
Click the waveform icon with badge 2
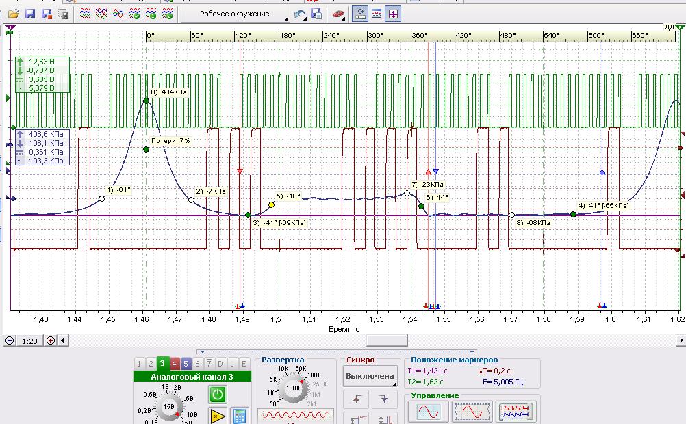point(168,14)
